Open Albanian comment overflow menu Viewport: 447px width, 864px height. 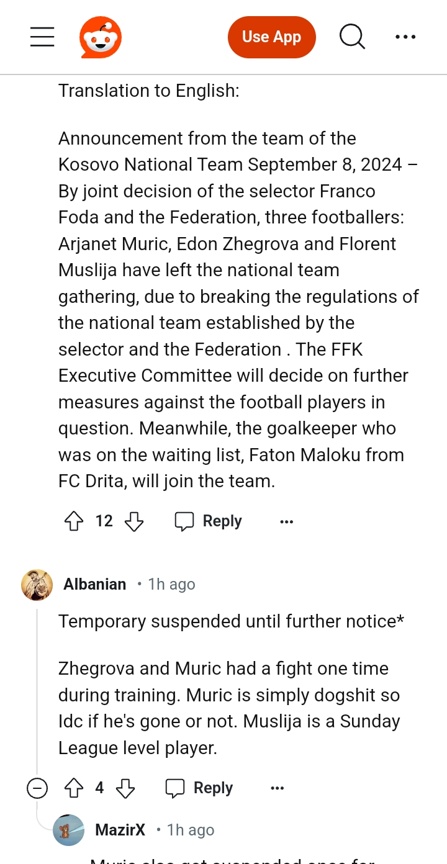tap(278, 788)
